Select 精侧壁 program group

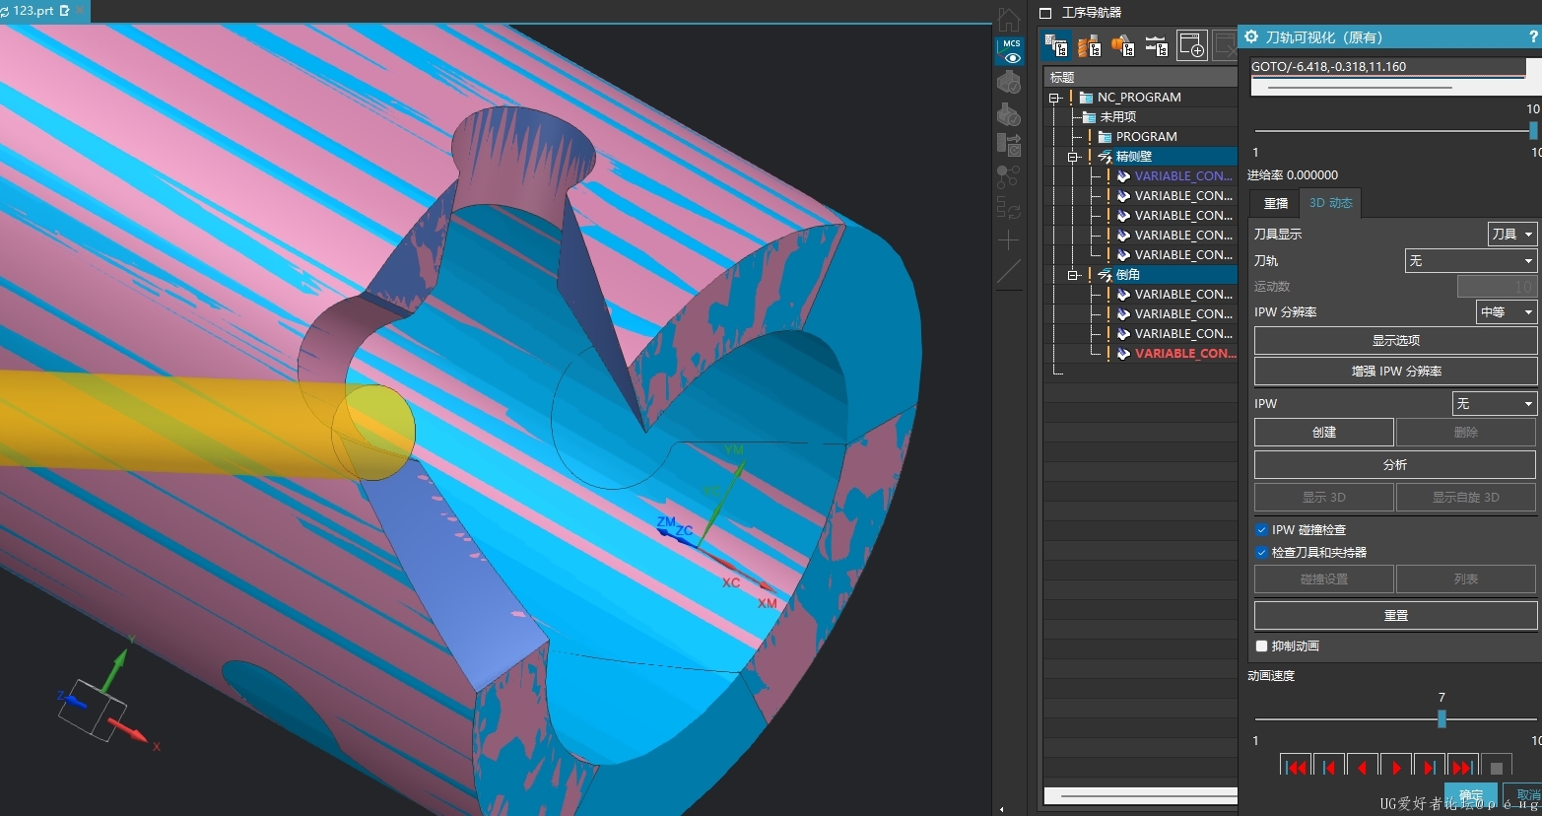1141,157
